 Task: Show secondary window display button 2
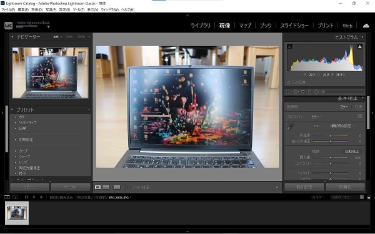click(15, 197)
